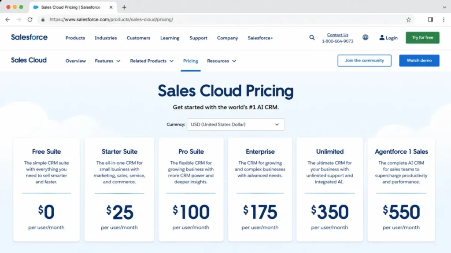
Task: Open the browser three-dot menu
Action: 444,19
